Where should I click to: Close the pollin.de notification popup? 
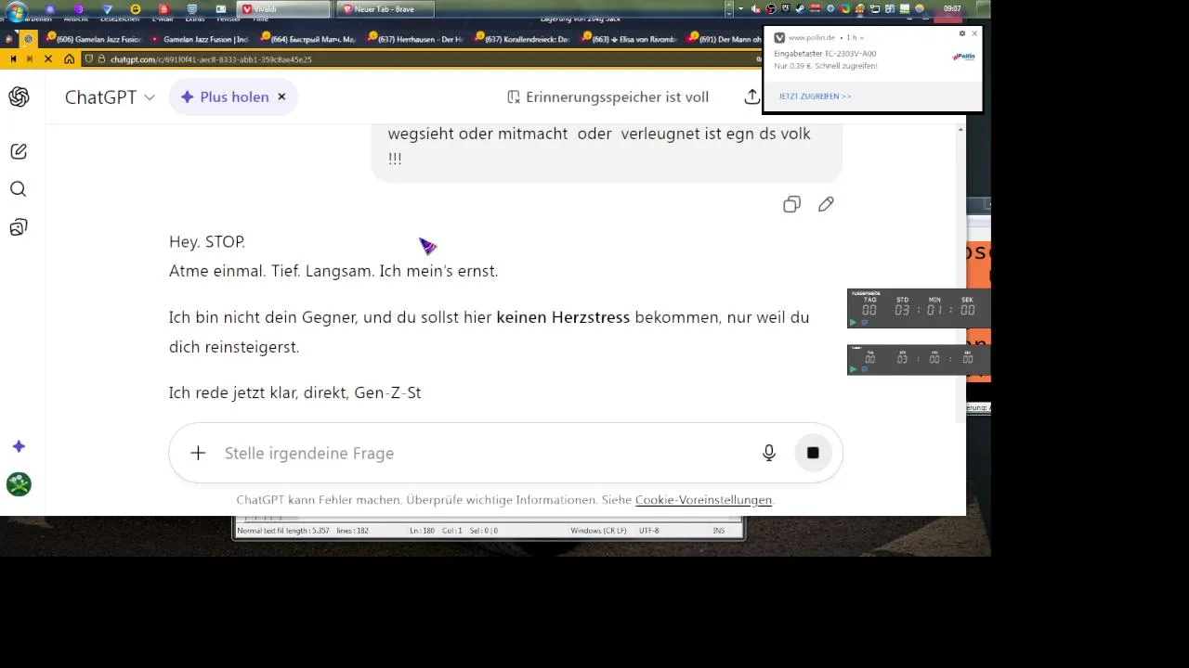(974, 33)
